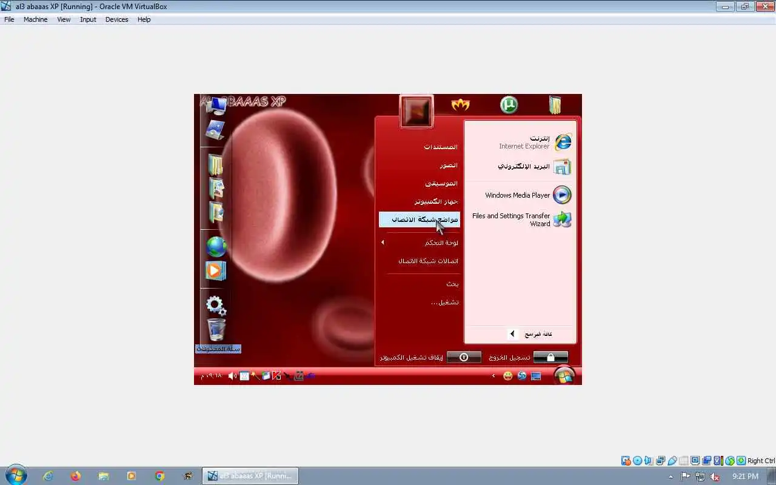Screen dimensions: 776x485
Task: Click the guest XP start orb button
Action: pos(564,376)
